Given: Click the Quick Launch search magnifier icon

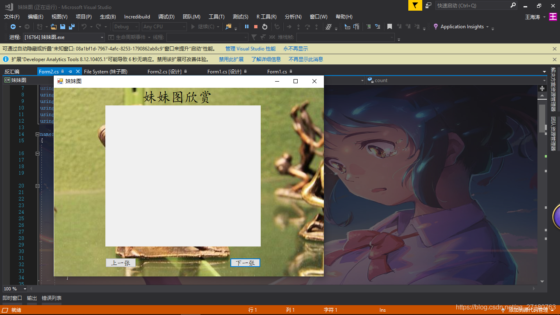Looking at the screenshot, I should pyautogui.click(x=513, y=5).
